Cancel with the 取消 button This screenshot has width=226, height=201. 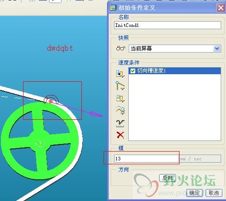[214, 193]
